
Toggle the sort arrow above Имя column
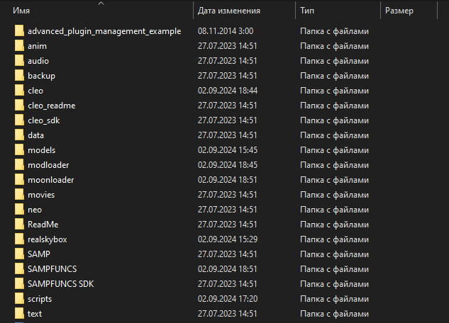coord(101,4)
